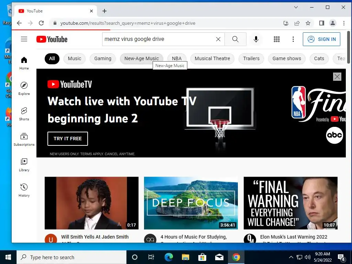Screen dimensions: 352x264
Task: Show hidden tray icons chevron
Action: pyautogui.click(x=291, y=257)
